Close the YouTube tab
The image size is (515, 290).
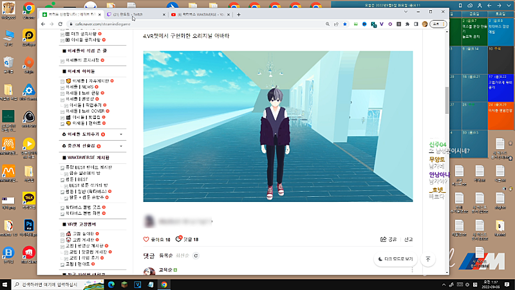(229, 14)
